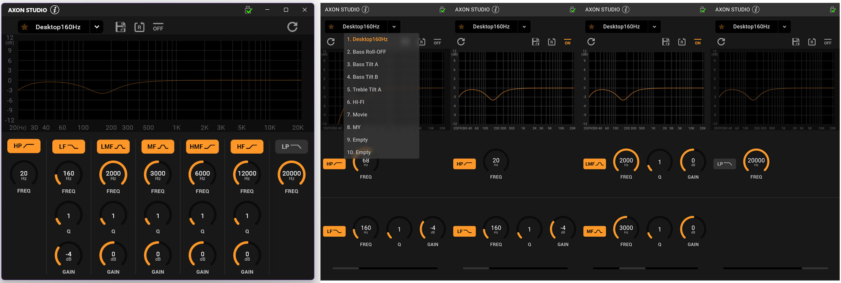Screen dimensions: 841x283
Task: Collapse the preset dropdown arrow above the open preset list
Action: coord(394,27)
